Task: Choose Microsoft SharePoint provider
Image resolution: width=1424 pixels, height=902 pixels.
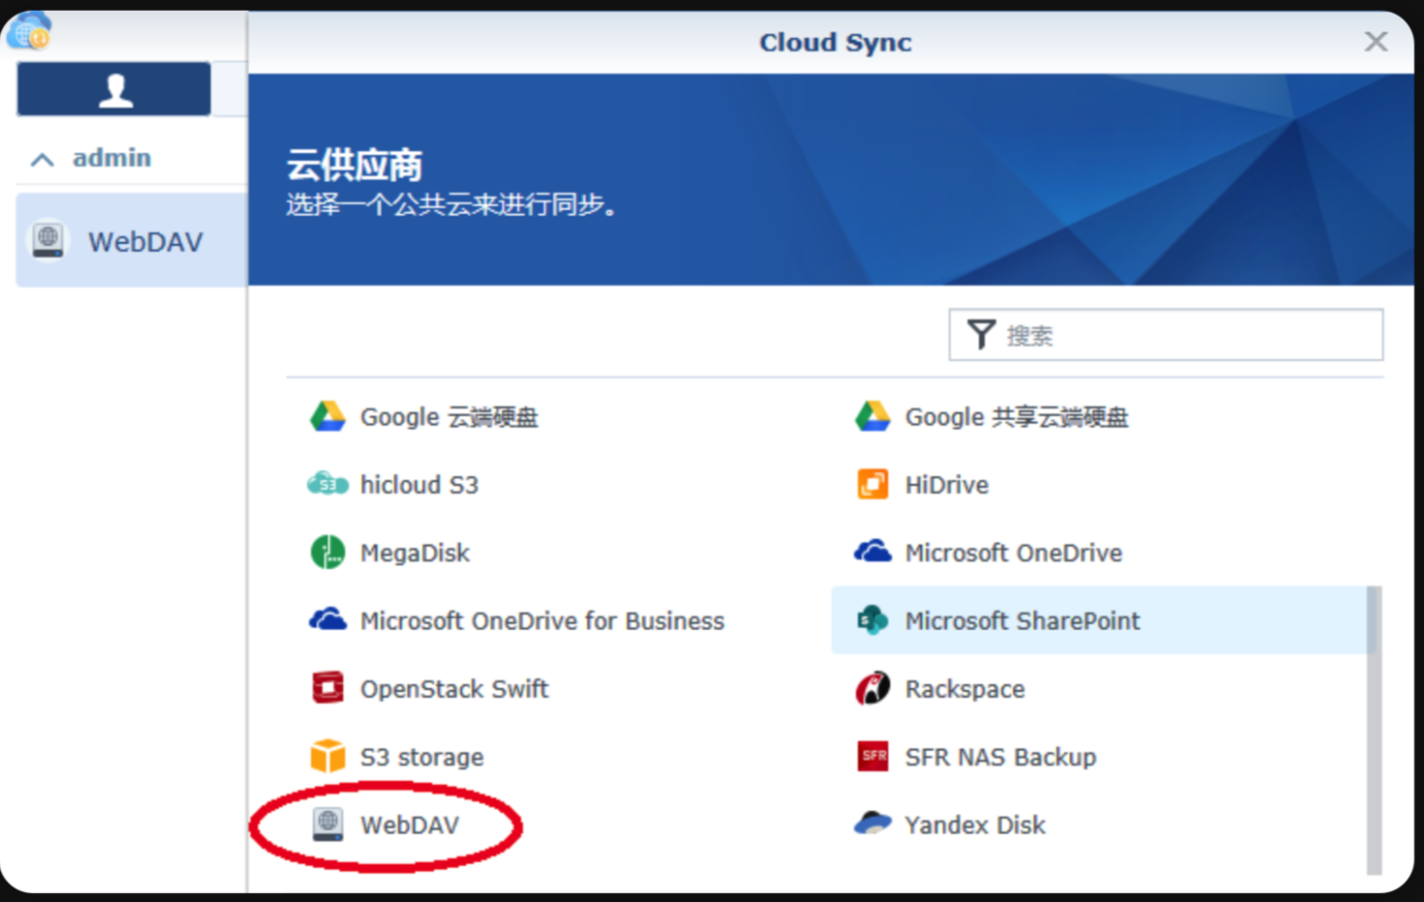Action: click(x=1022, y=621)
